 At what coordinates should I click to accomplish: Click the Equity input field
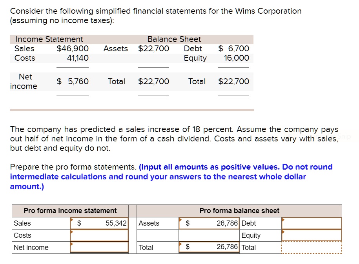click(312, 235)
